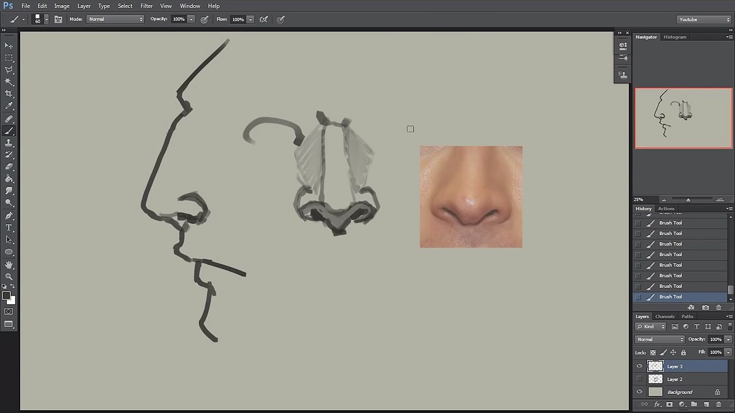Viewport: 735px width, 413px height.
Task: Toggle lock image pixels
Action: [x=663, y=353]
